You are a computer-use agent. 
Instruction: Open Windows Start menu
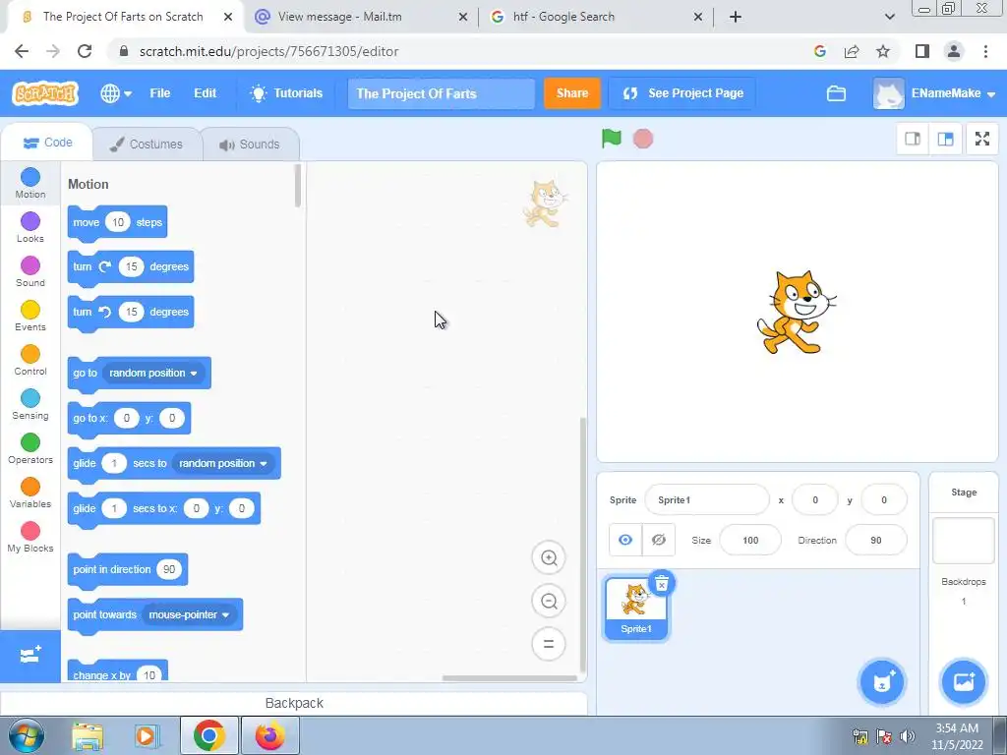click(x=27, y=735)
